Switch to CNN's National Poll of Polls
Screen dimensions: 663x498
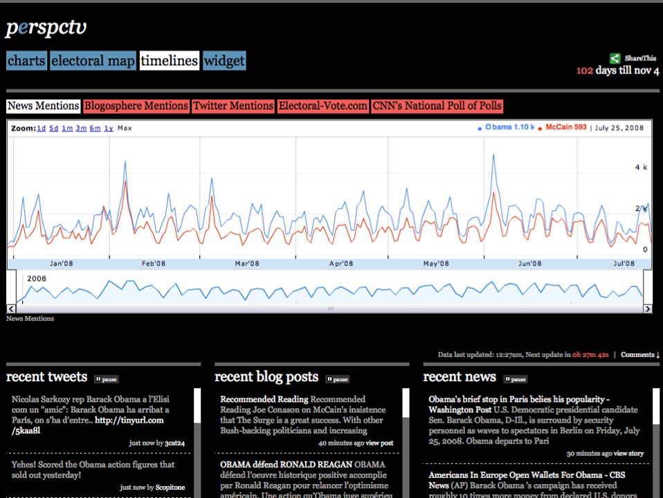coord(437,106)
